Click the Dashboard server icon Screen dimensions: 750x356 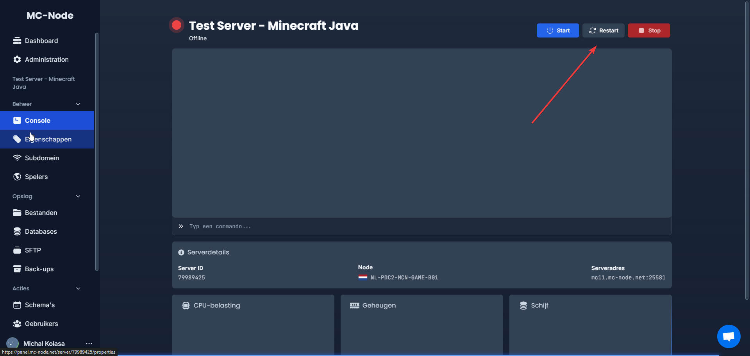17,41
